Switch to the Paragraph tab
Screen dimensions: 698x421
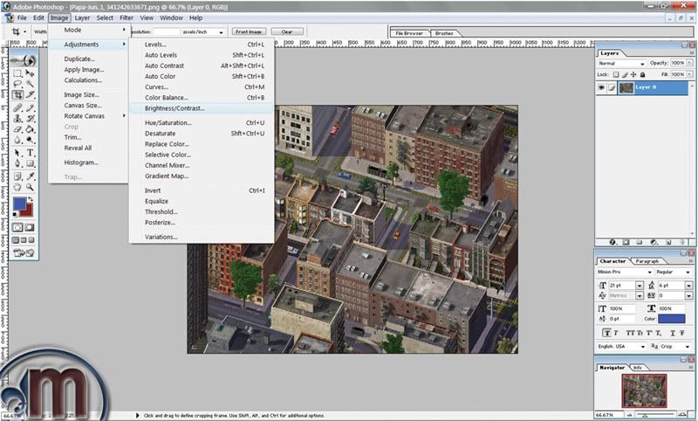(x=647, y=261)
